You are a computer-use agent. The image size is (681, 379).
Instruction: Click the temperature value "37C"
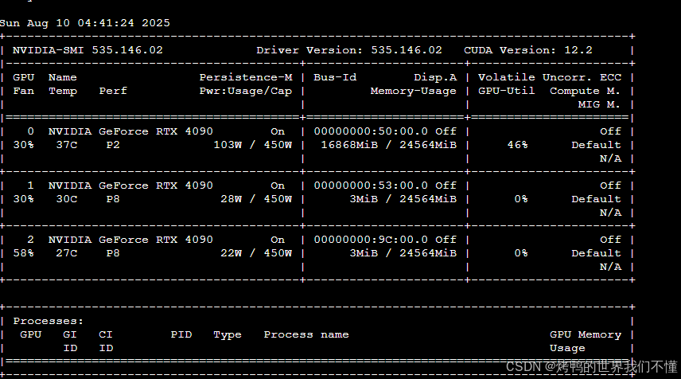click(x=67, y=145)
